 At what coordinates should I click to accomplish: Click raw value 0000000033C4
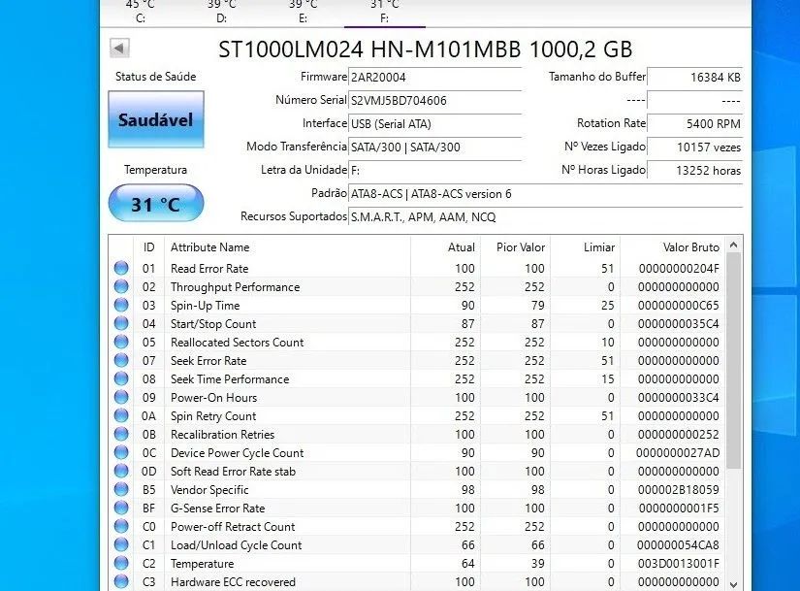[679, 398]
